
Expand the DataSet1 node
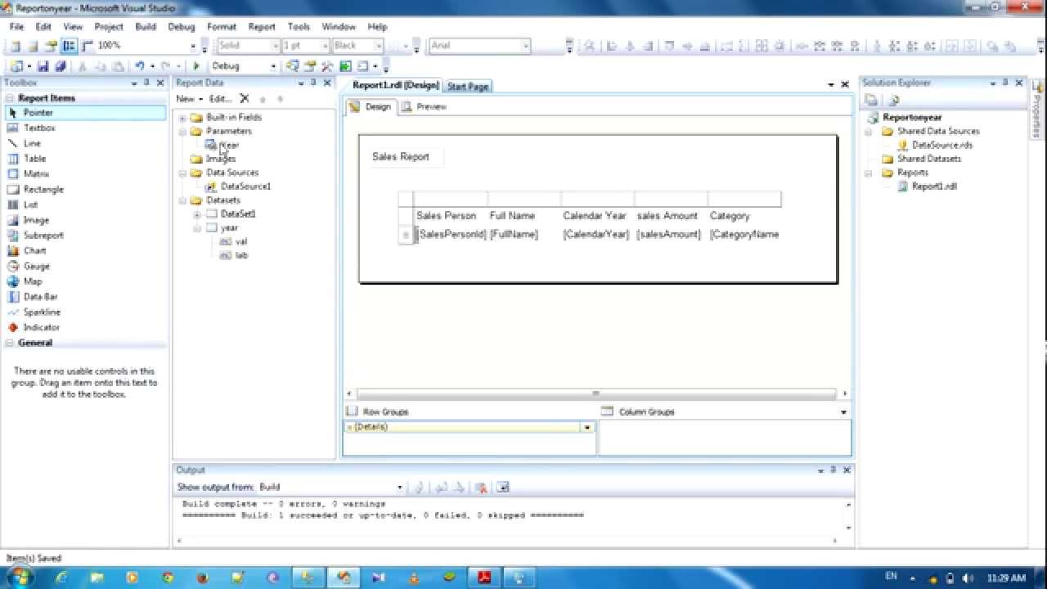pyautogui.click(x=197, y=214)
